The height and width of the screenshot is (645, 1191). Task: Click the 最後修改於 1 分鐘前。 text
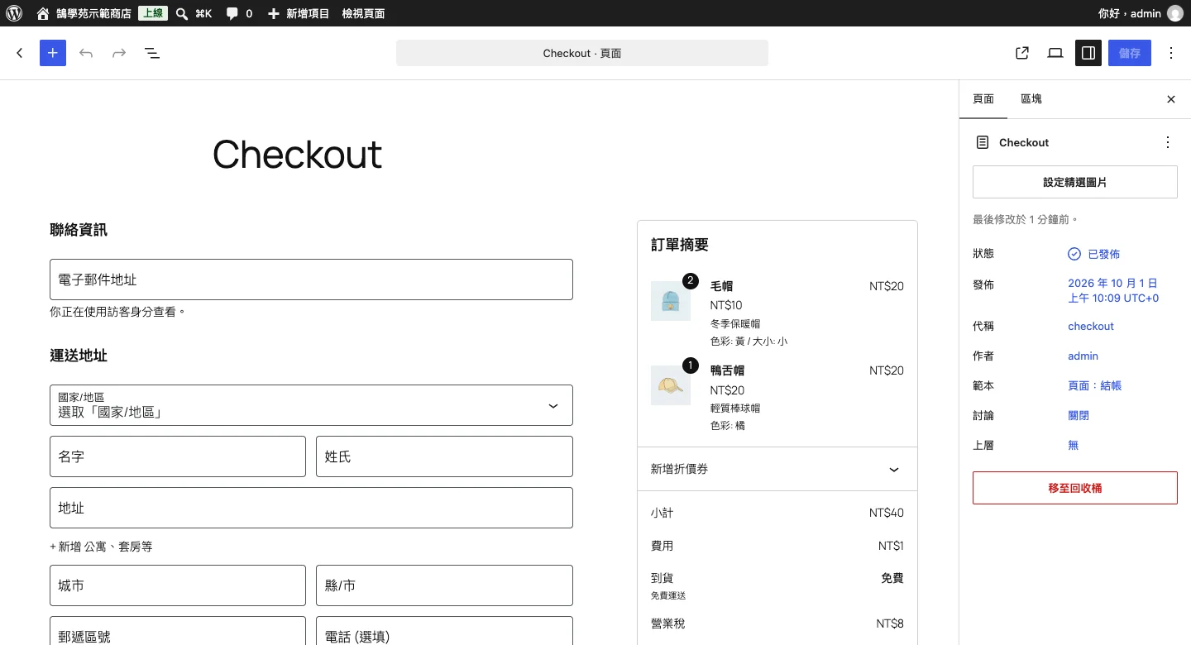click(1026, 220)
